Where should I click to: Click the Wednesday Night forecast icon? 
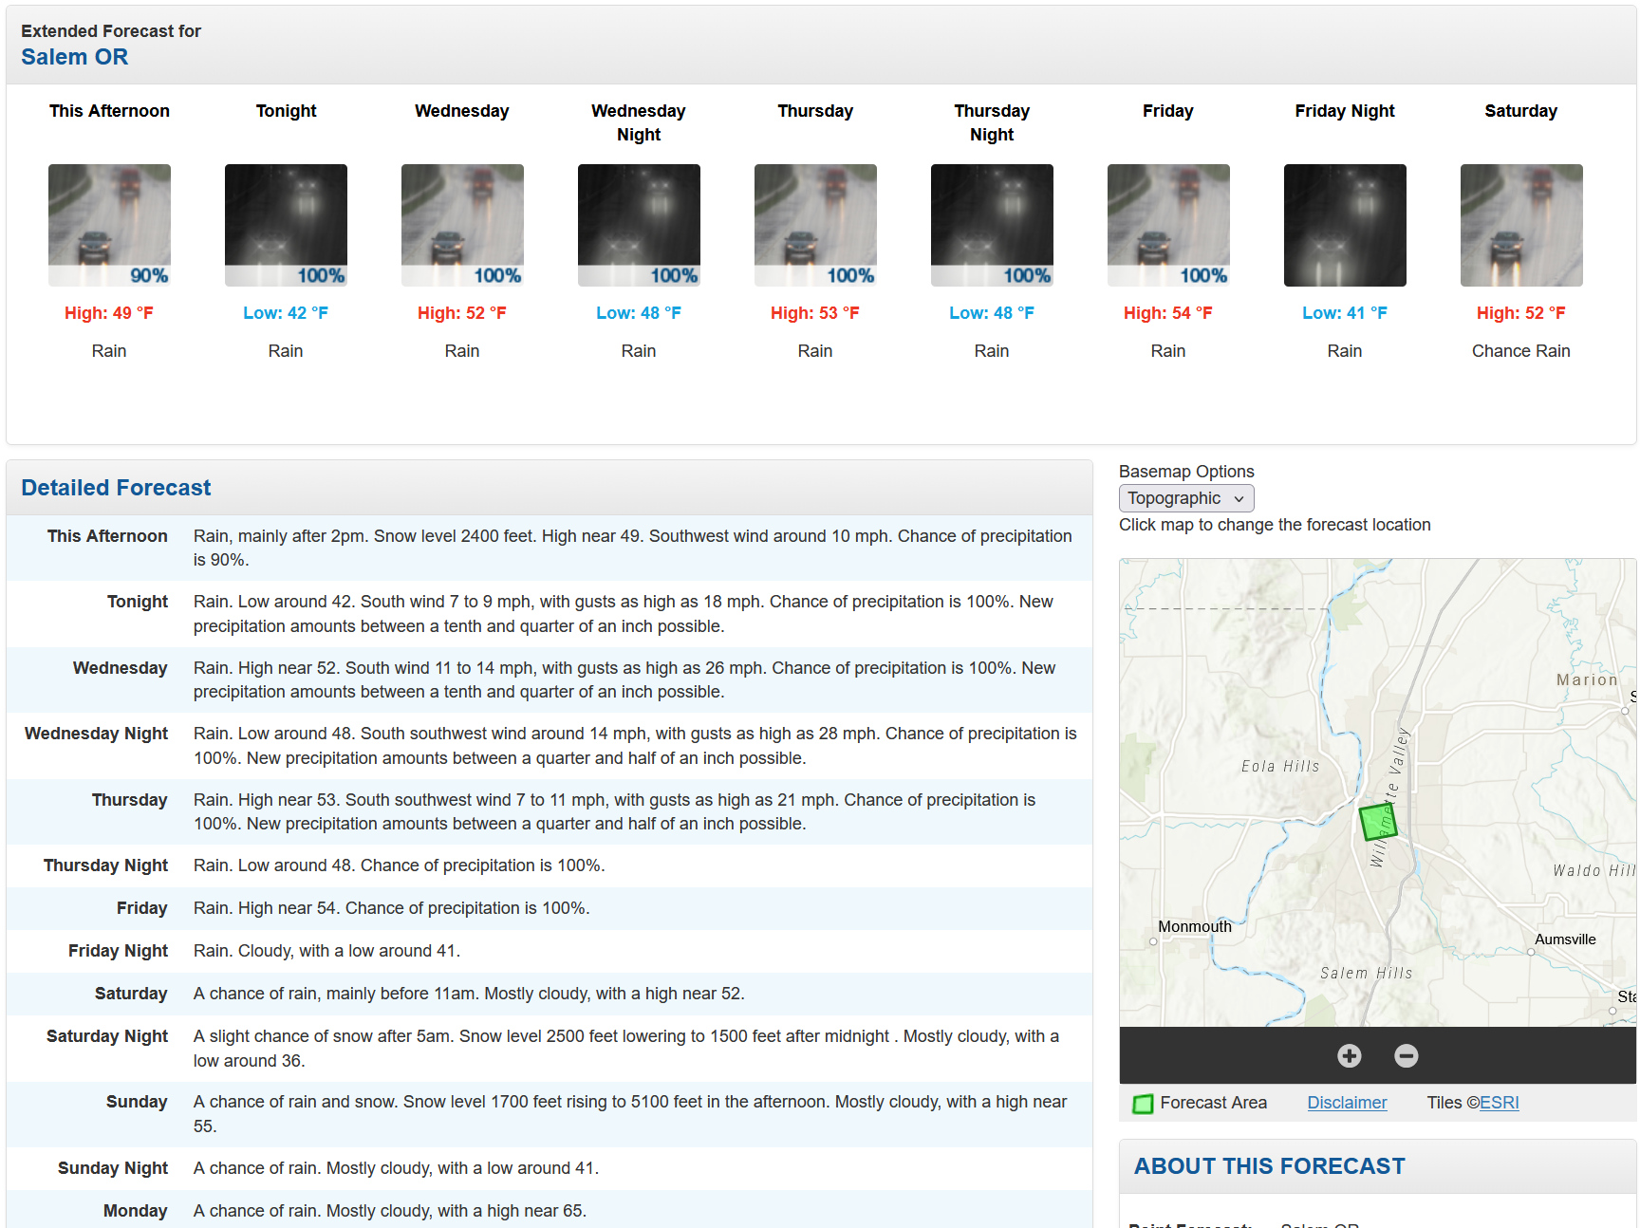pos(639,225)
